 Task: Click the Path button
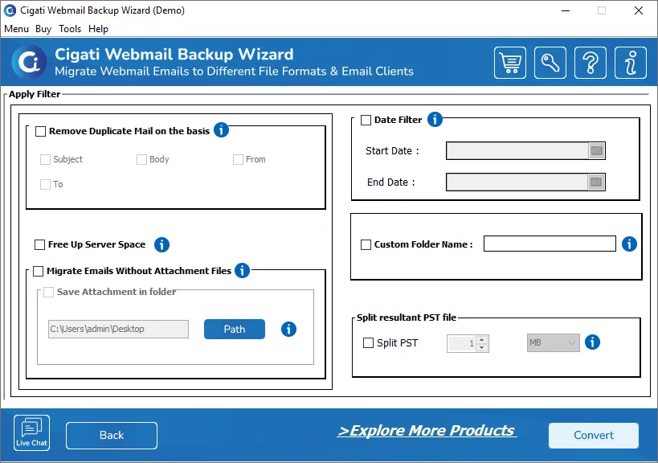tap(235, 329)
